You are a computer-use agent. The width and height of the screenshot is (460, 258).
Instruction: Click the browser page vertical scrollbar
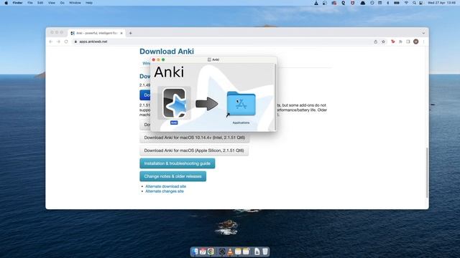(427, 173)
